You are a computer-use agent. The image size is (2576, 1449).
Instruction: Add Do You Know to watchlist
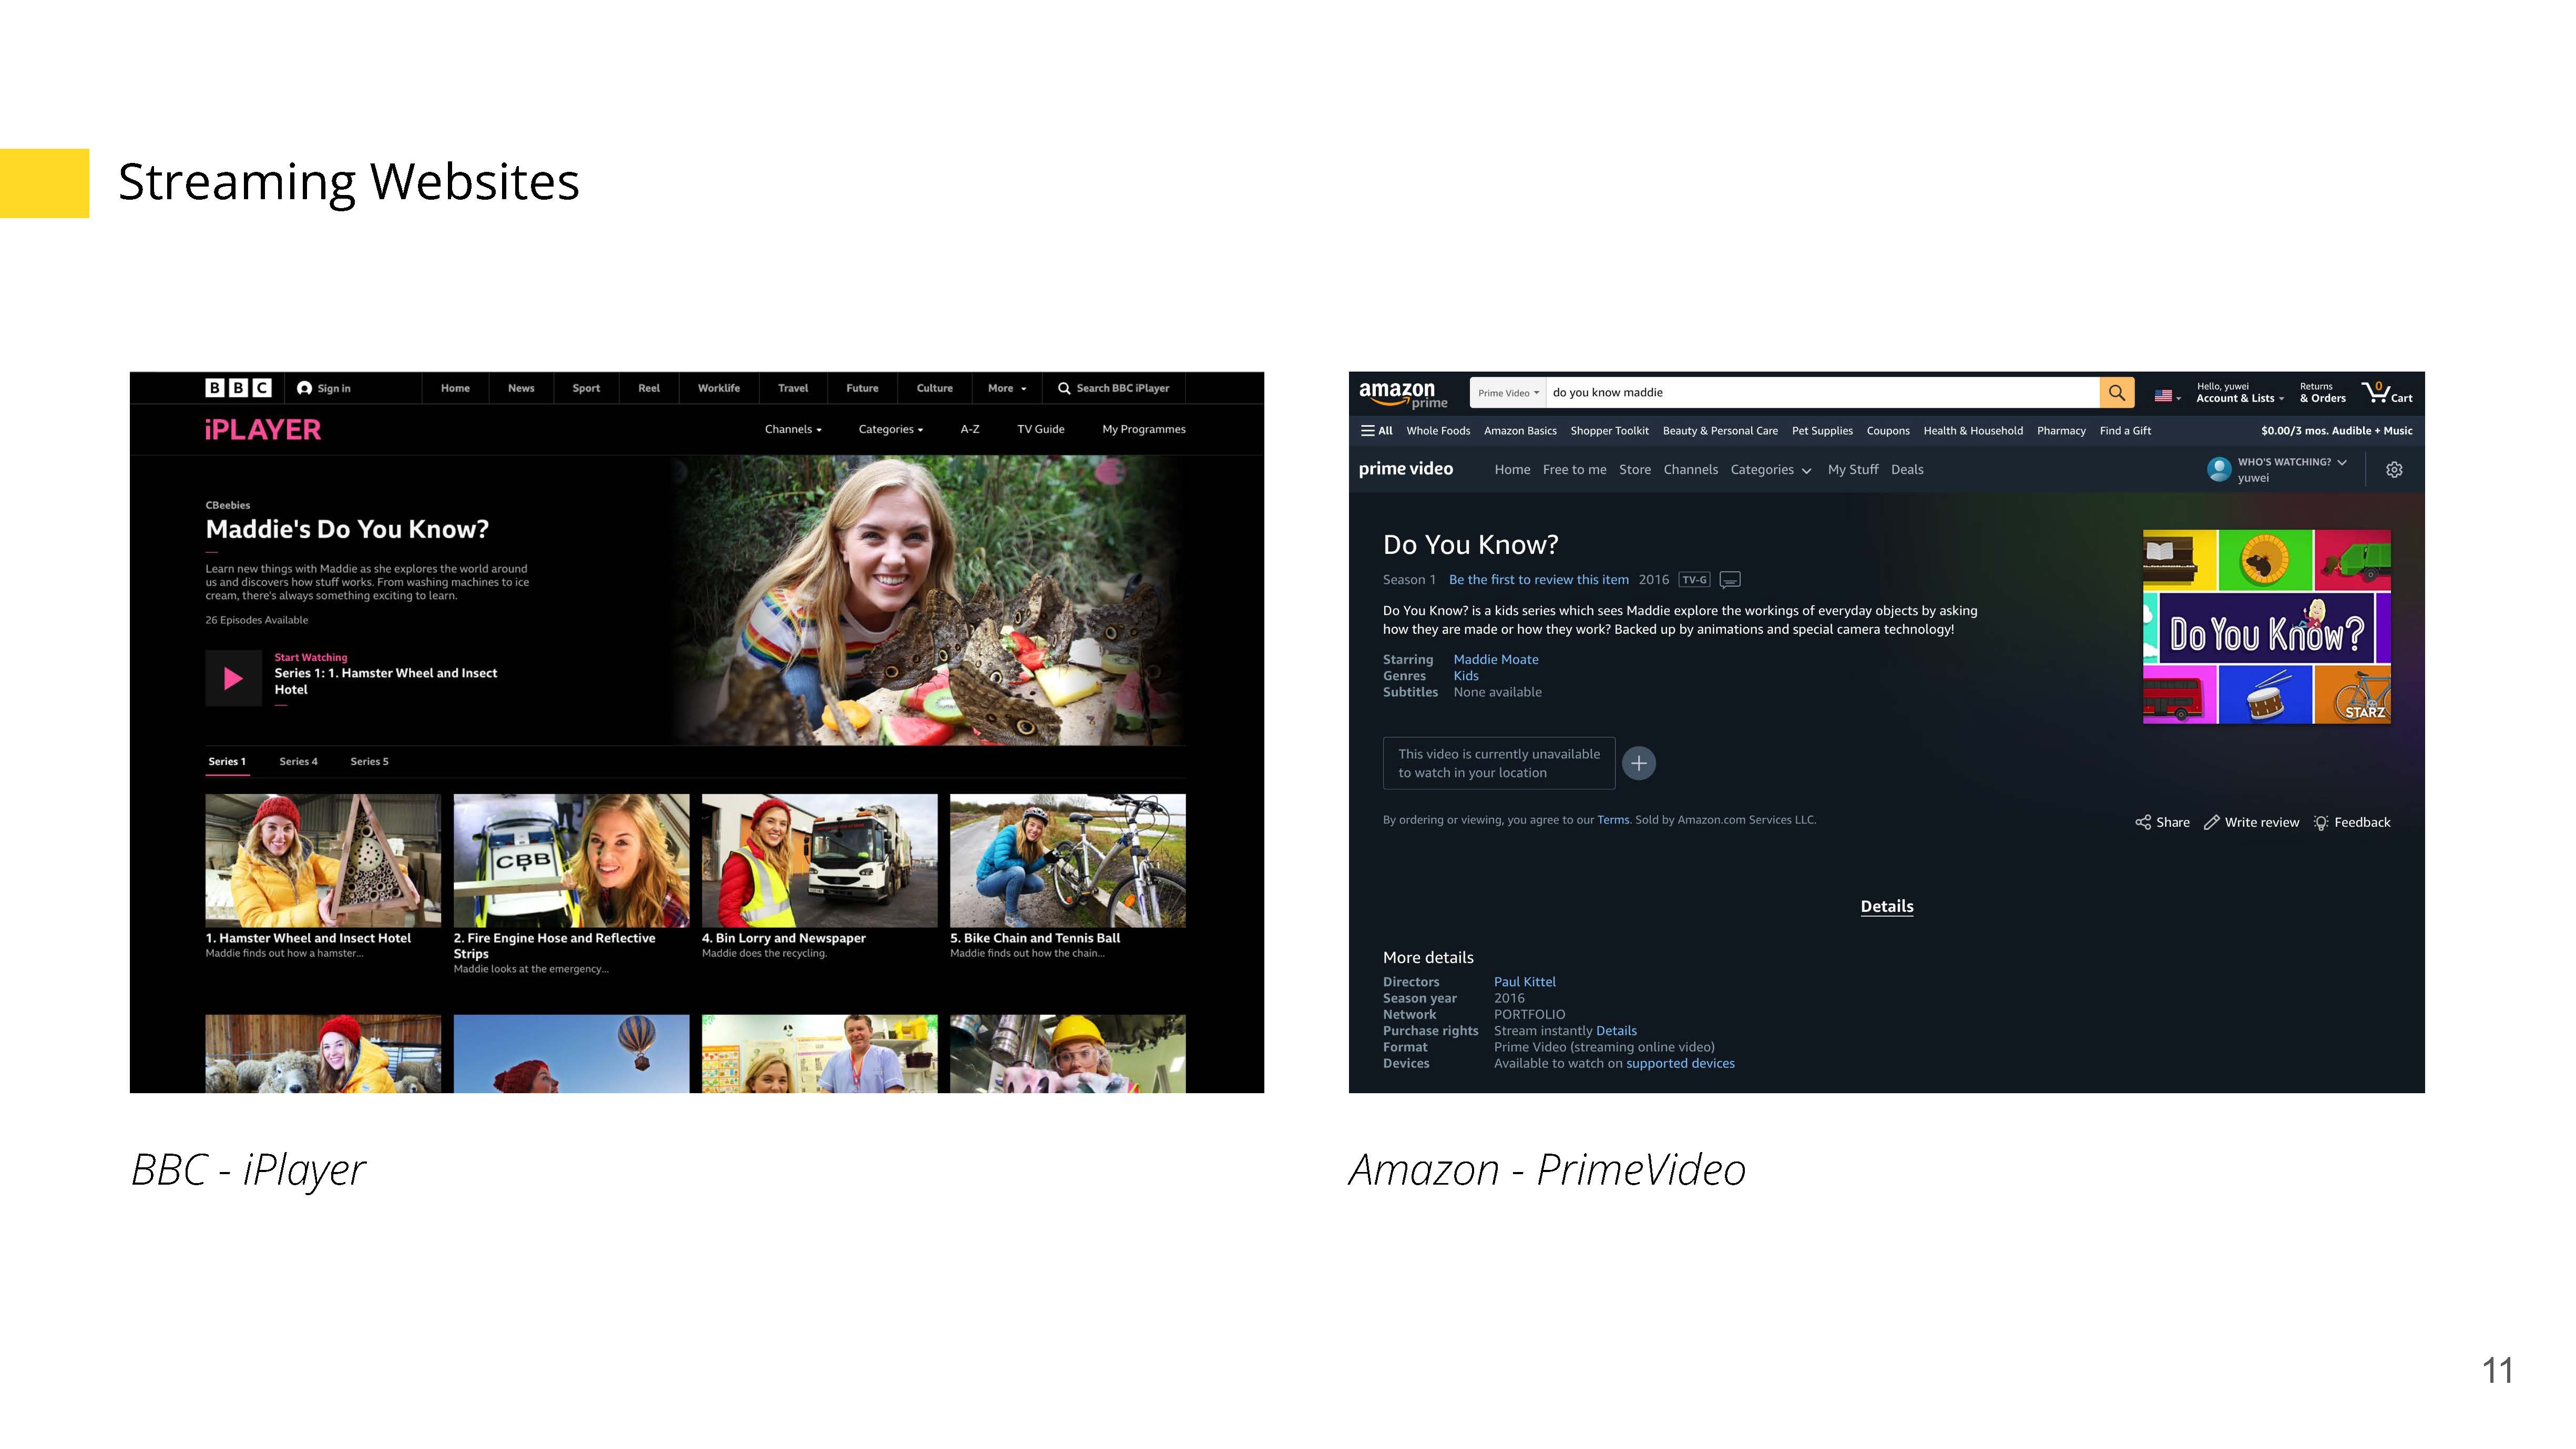click(x=1638, y=763)
